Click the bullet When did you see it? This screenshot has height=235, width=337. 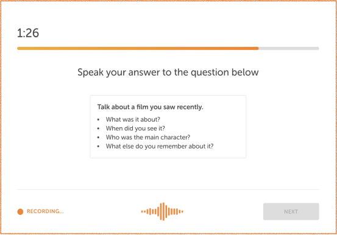[135, 128]
